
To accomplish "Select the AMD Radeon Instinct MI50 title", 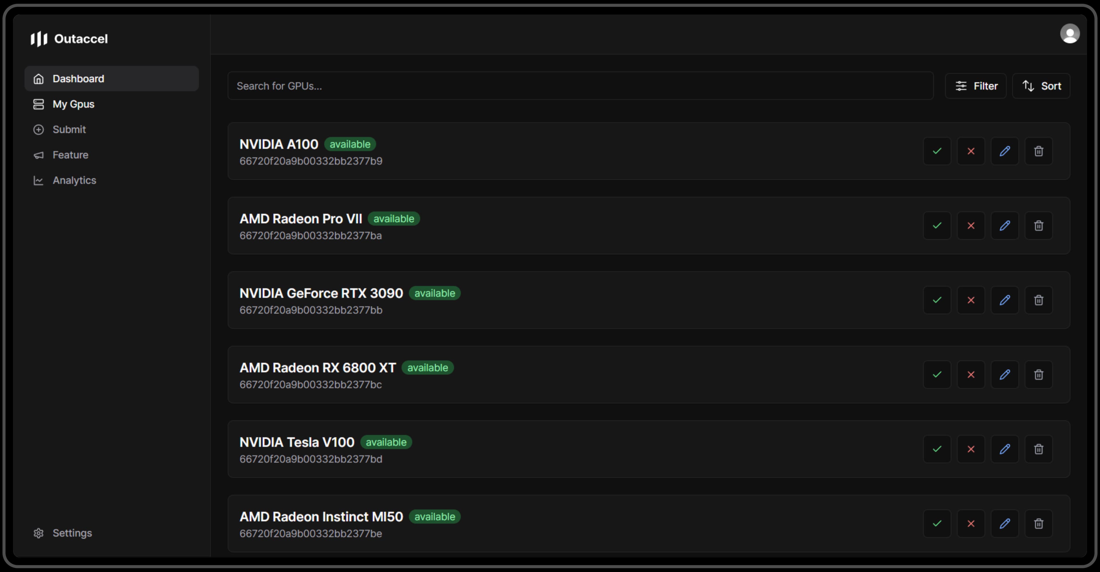I will pyautogui.click(x=321, y=516).
